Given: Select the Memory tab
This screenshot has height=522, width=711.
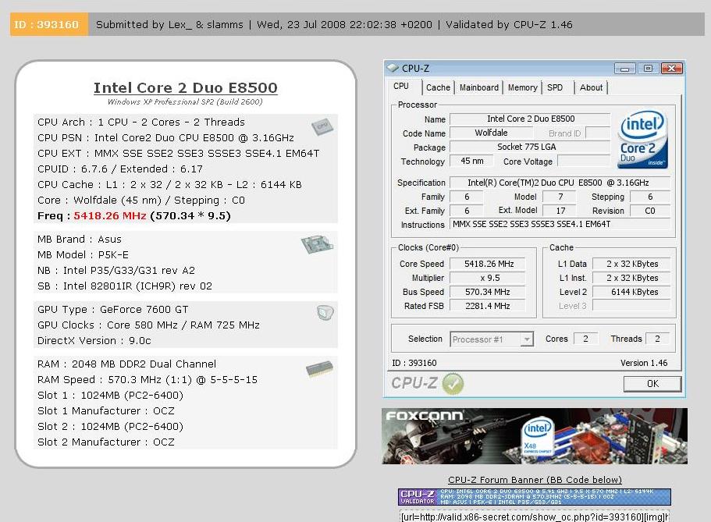Looking at the screenshot, I should pyautogui.click(x=522, y=87).
